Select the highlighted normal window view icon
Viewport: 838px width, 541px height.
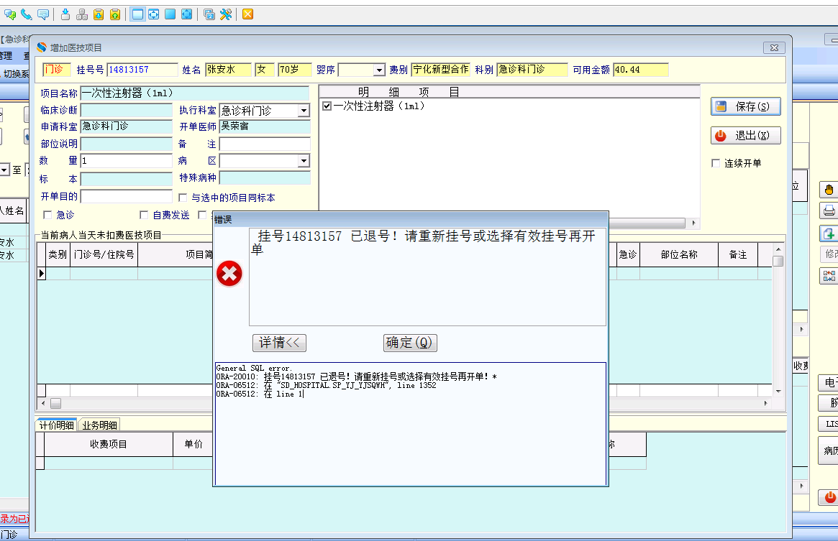137,14
